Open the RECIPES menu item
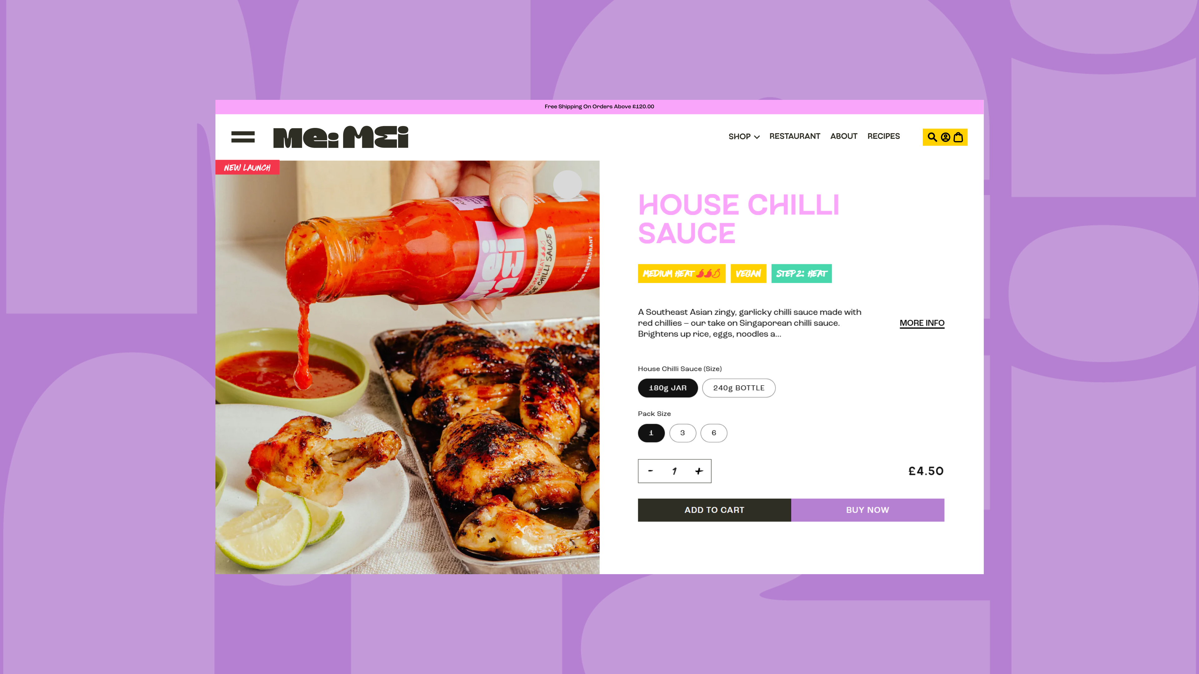This screenshot has width=1199, height=674. 883,136
